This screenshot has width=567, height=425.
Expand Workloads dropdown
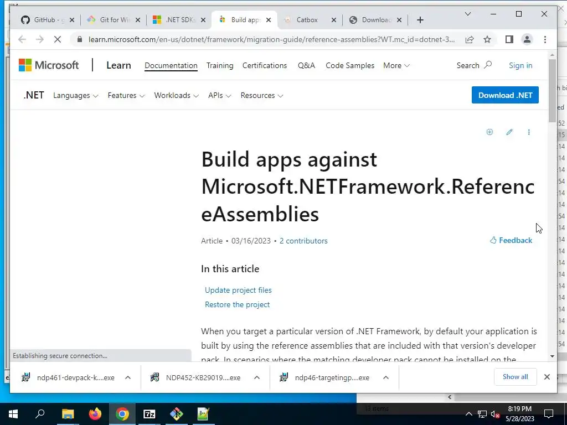pos(176,95)
